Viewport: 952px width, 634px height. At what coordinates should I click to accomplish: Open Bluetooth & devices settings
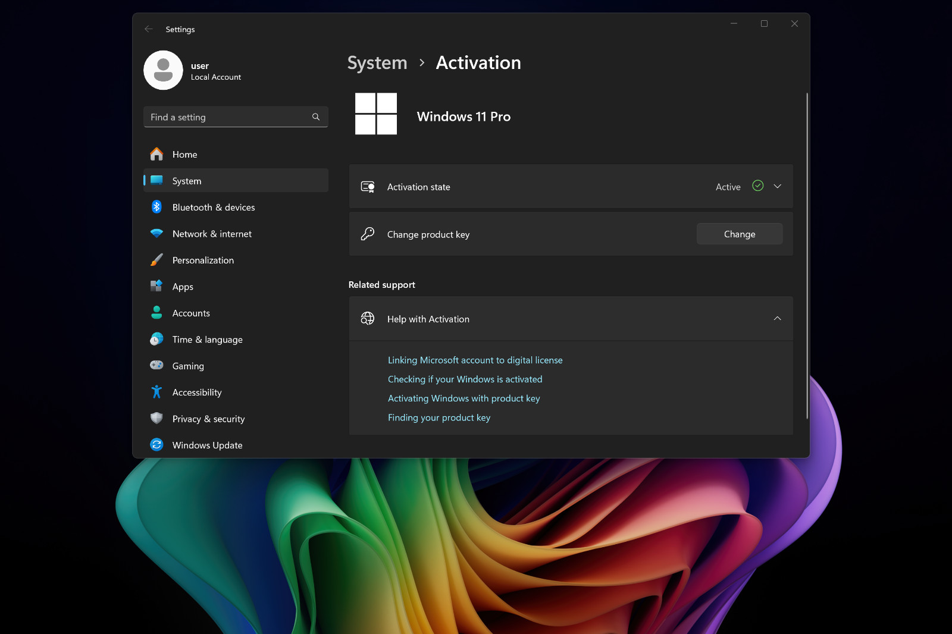[236, 207]
